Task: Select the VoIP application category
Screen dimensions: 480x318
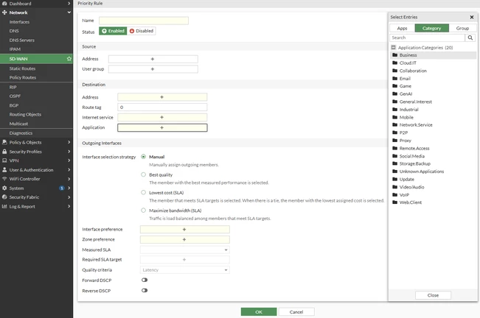Action: [433, 194]
